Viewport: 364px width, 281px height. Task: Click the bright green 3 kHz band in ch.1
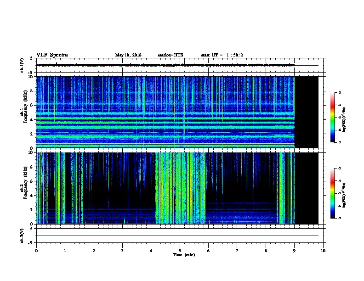click(x=165, y=127)
